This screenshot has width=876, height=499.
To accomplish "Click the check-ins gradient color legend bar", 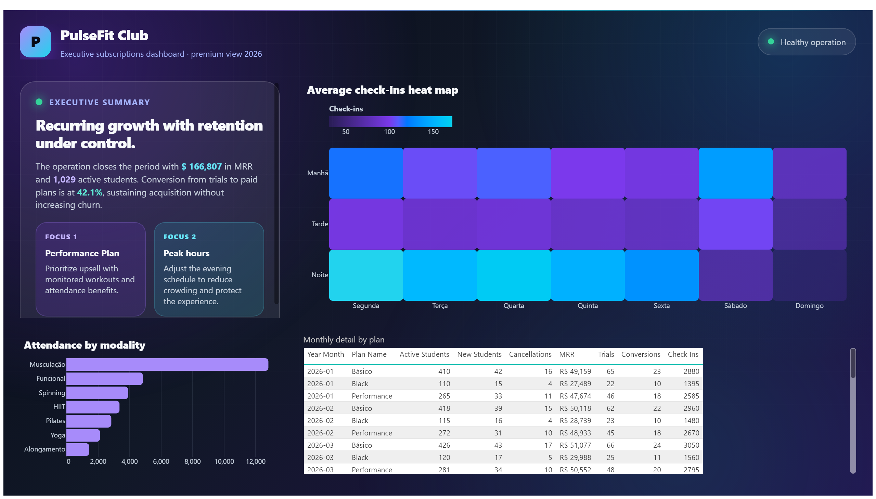I will click(x=390, y=122).
